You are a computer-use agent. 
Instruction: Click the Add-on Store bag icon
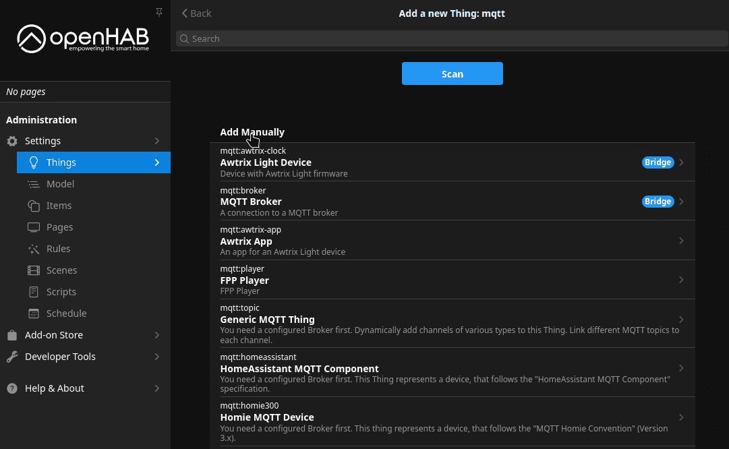coord(12,335)
